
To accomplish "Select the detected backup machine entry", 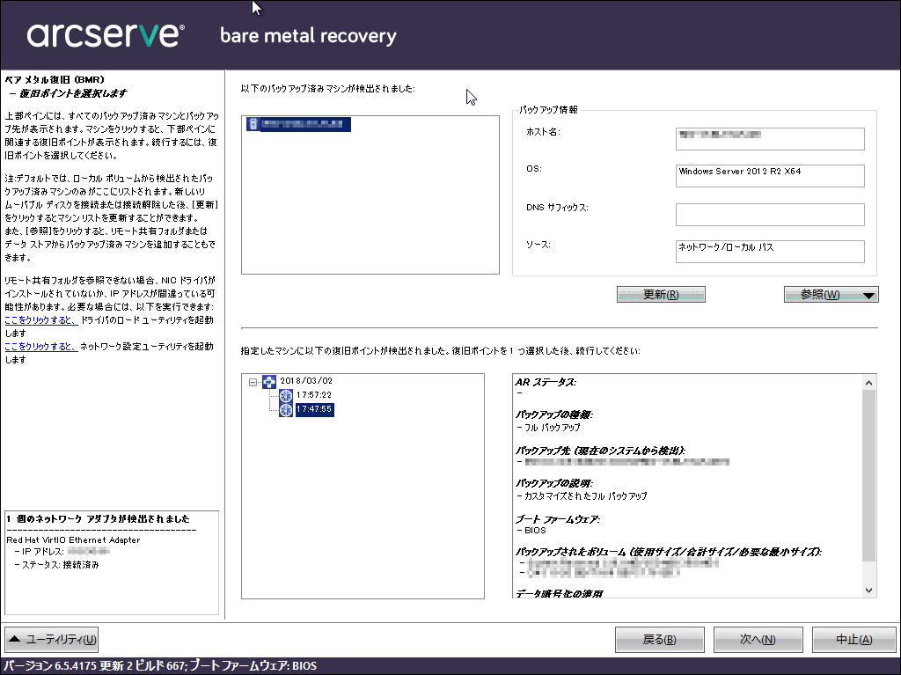I will (299, 123).
